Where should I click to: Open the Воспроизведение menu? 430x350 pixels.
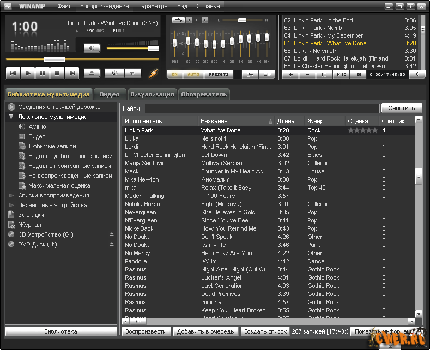pyautogui.click(x=104, y=7)
